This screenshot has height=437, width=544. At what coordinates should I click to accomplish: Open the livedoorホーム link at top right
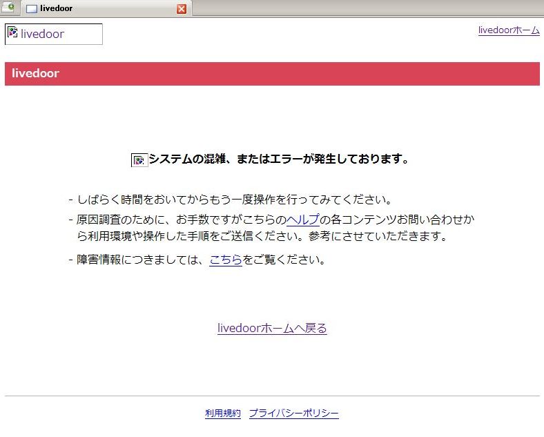click(509, 30)
